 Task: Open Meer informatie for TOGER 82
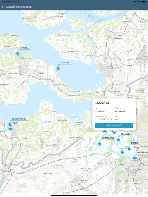coord(114,125)
